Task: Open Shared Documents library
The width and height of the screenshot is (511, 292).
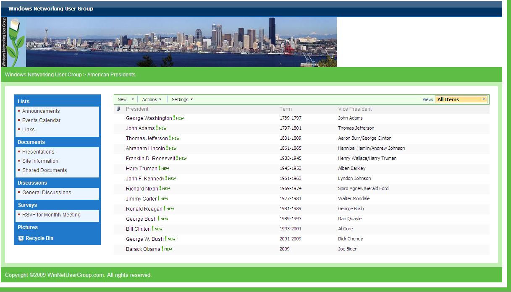Action: click(x=45, y=170)
